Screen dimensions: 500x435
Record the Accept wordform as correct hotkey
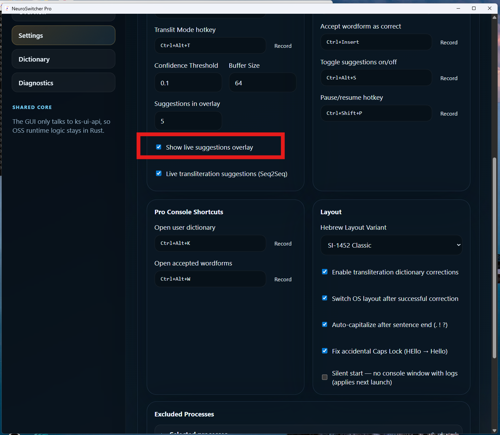449,42
